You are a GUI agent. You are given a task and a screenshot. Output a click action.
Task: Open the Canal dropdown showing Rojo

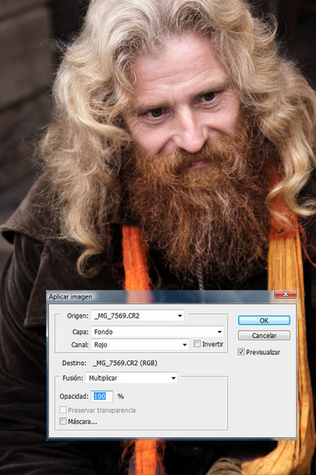coord(140,345)
